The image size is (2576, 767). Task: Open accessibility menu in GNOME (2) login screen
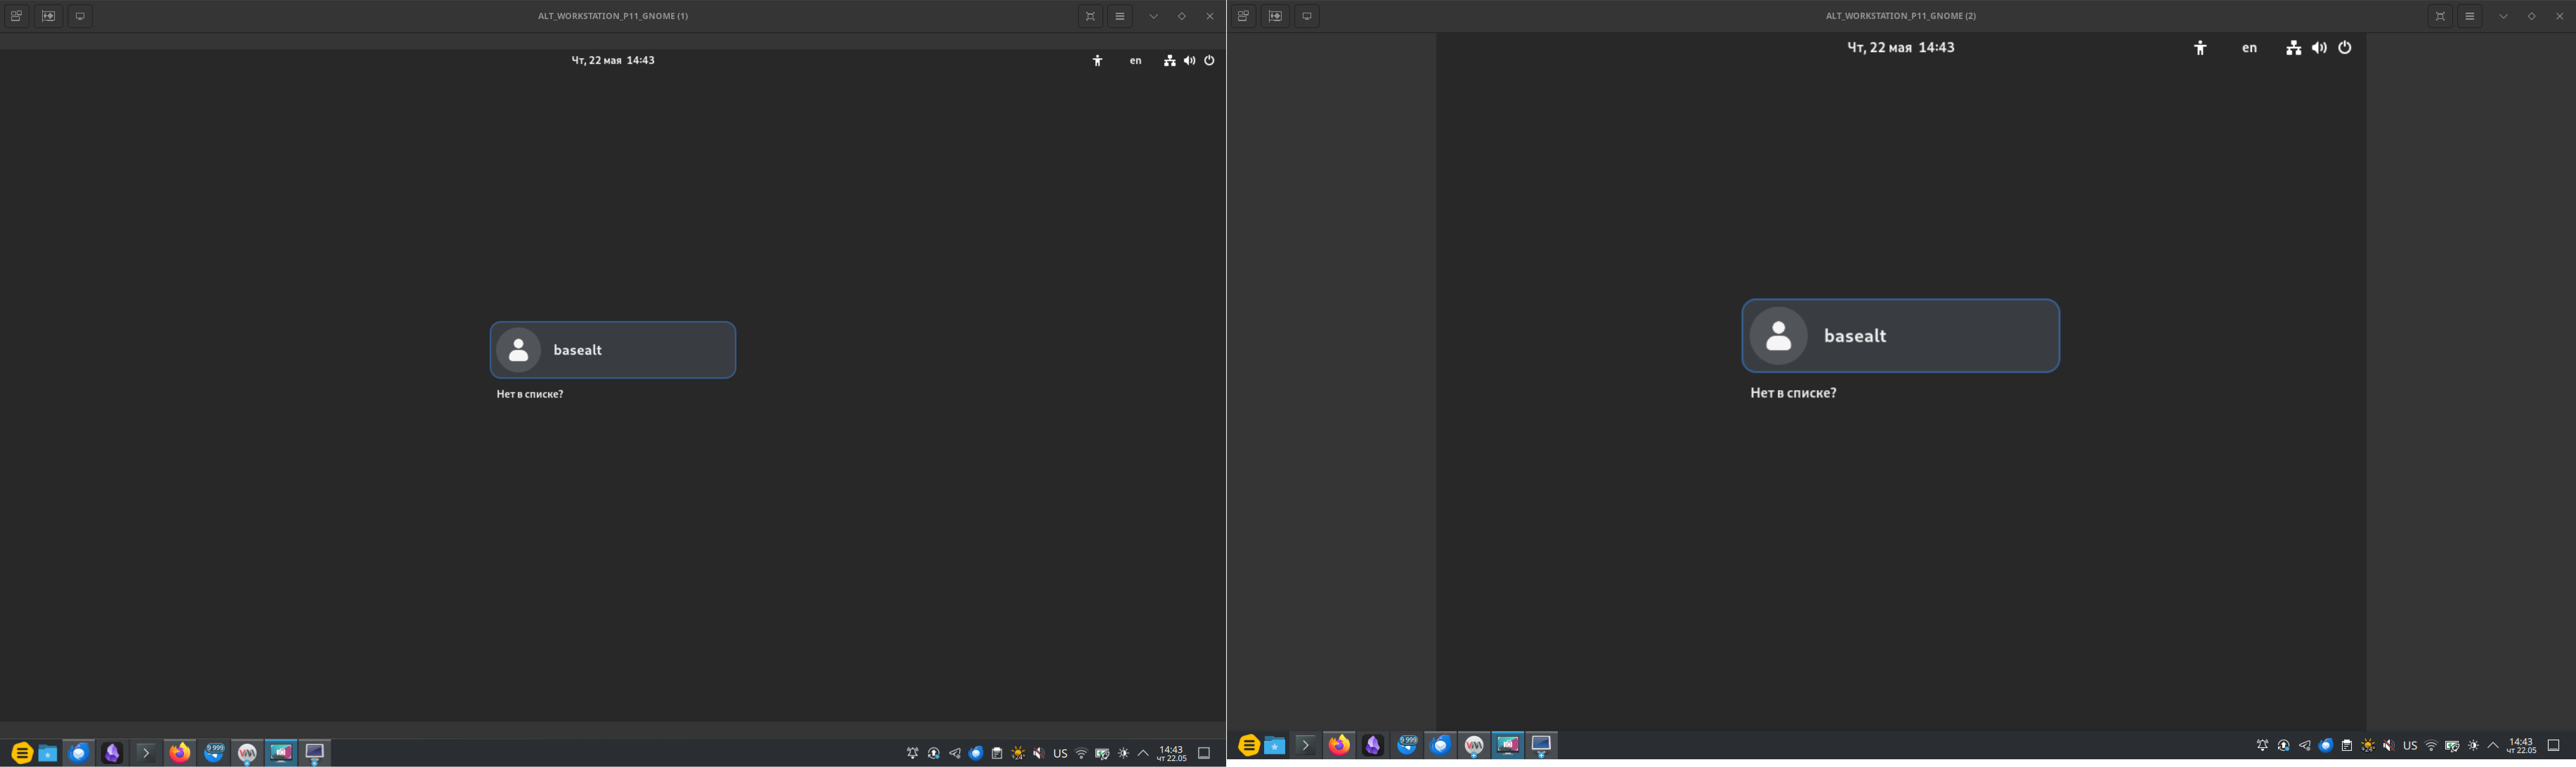2200,48
